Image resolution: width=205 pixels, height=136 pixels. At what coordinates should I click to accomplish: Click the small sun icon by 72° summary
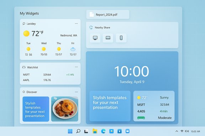139,97
